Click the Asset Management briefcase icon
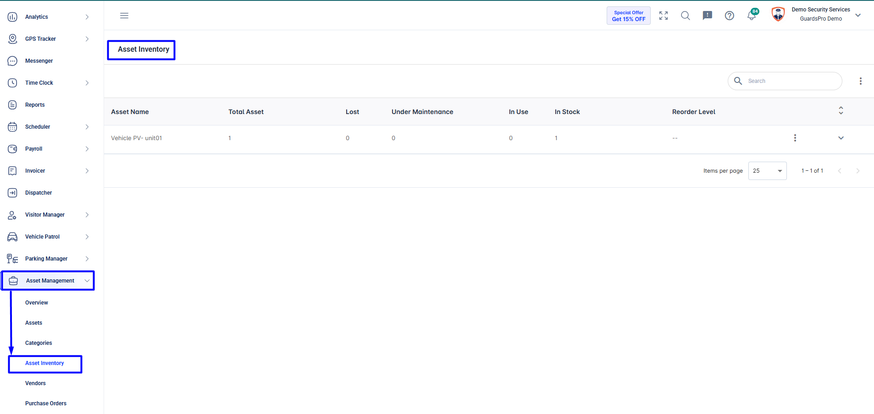Screen dimensions: 874x414 click(x=13, y=281)
